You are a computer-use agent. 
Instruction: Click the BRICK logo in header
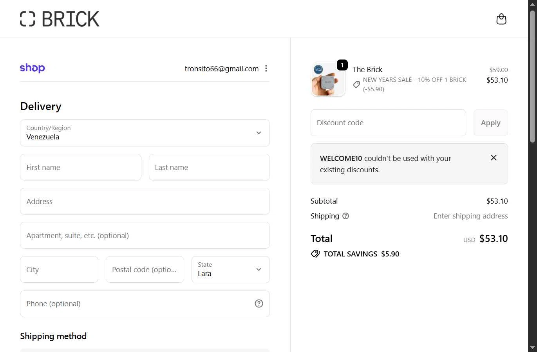[x=60, y=19]
